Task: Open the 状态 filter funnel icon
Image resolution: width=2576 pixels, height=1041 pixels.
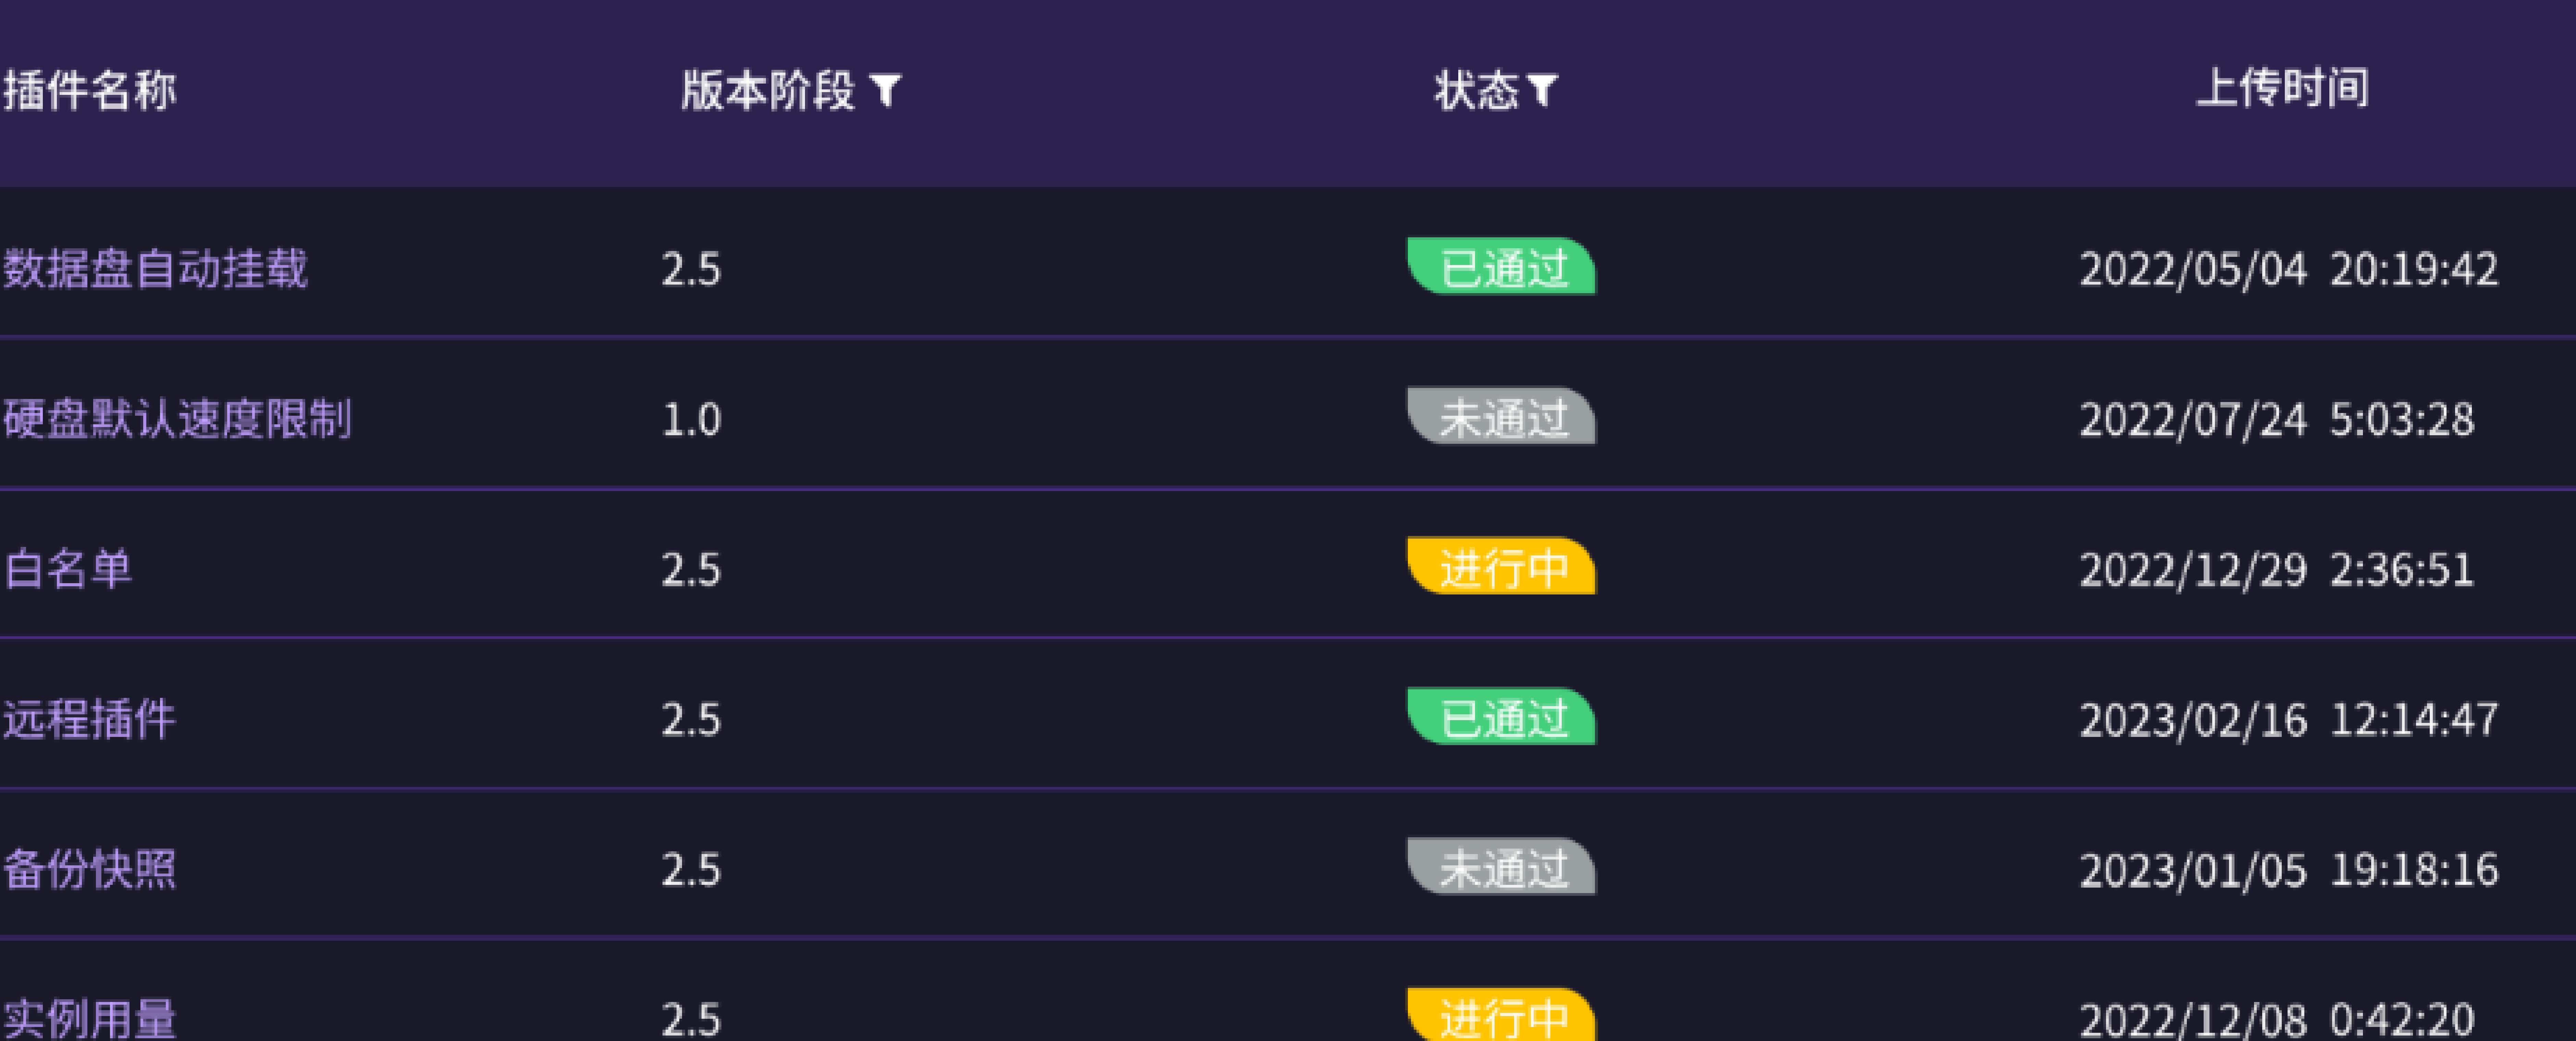Action: (x=1543, y=90)
